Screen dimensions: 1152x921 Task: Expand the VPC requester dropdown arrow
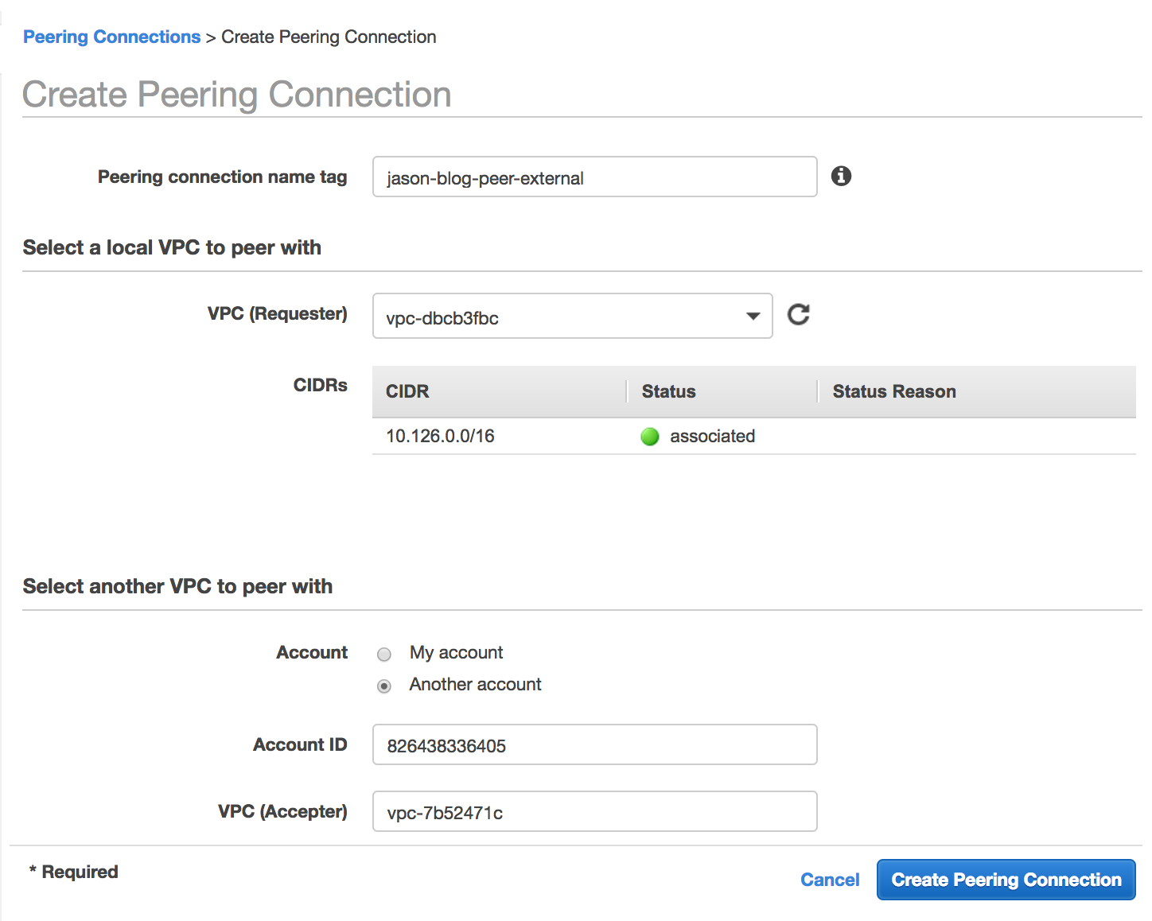pos(753,317)
